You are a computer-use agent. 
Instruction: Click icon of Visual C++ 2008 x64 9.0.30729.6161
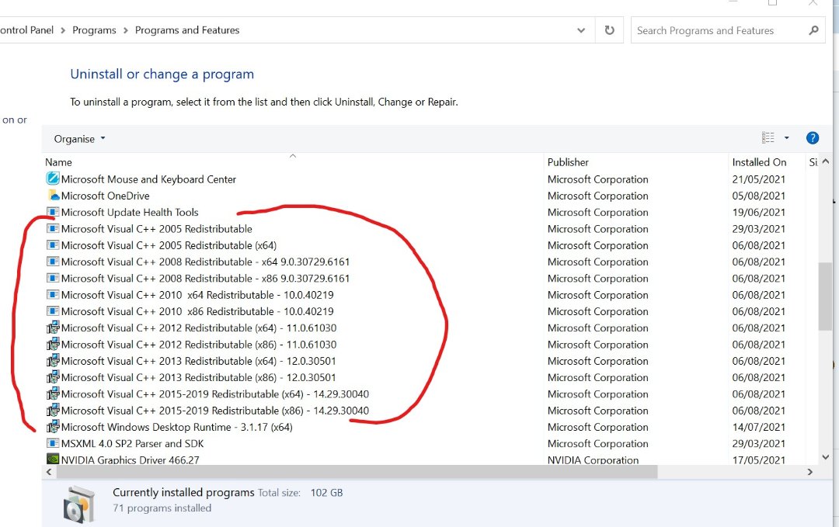click(x=53, y=262)
